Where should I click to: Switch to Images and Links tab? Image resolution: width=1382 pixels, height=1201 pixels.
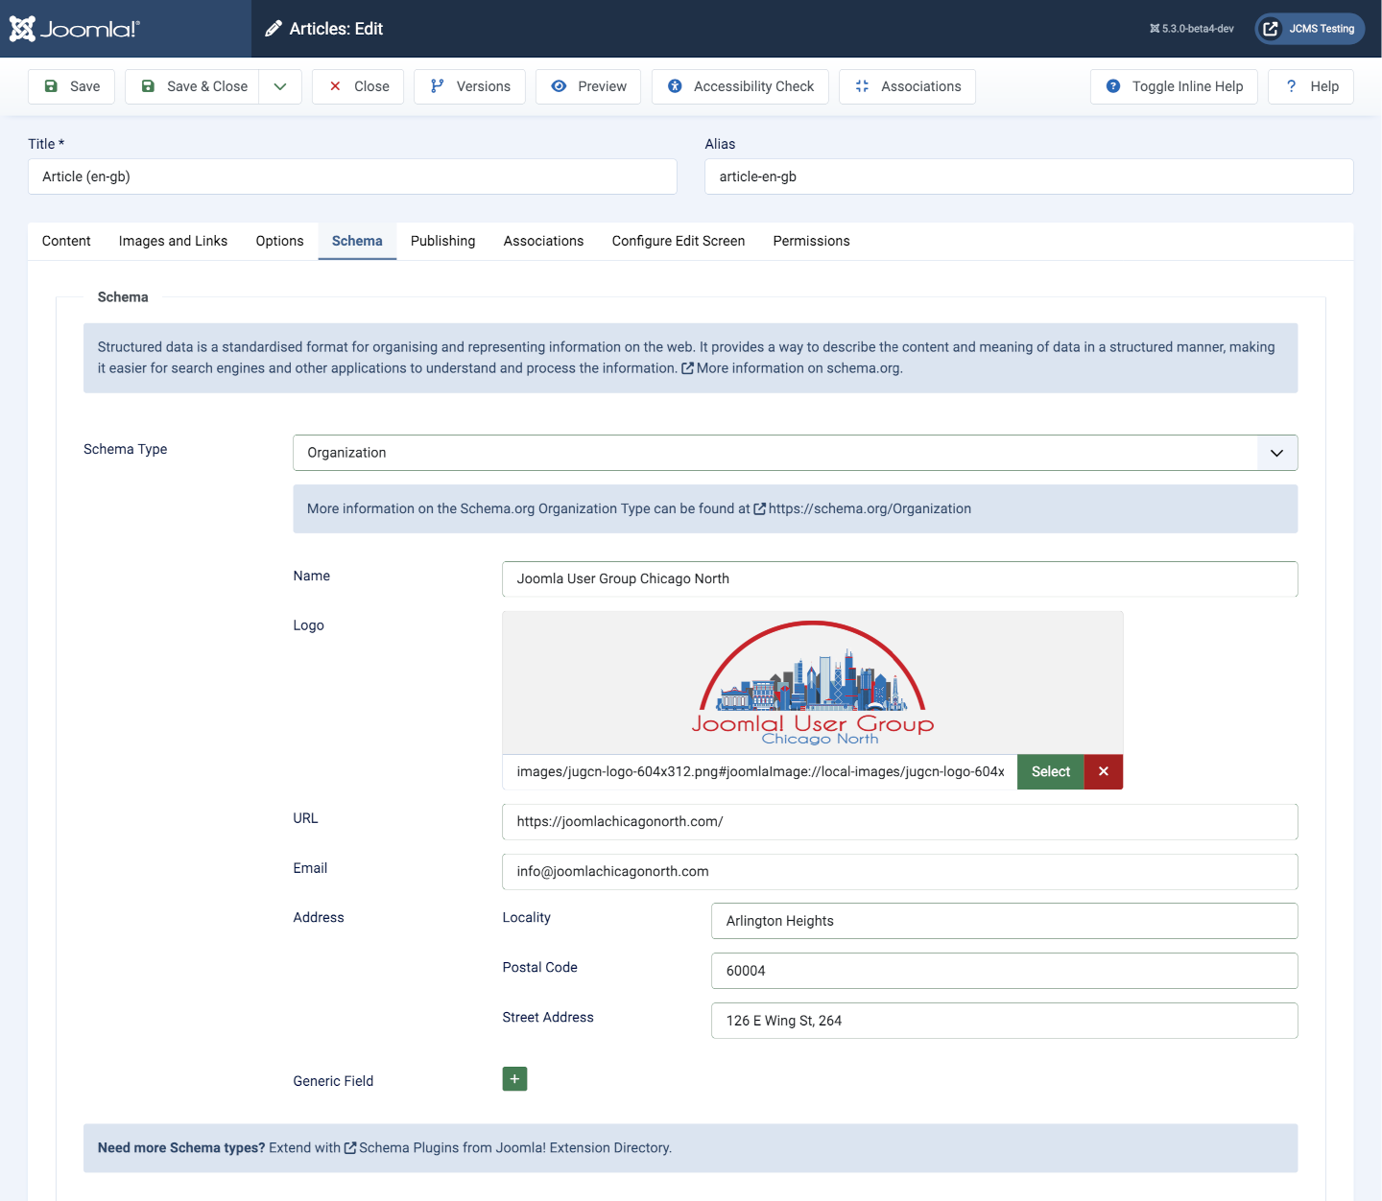173,241
